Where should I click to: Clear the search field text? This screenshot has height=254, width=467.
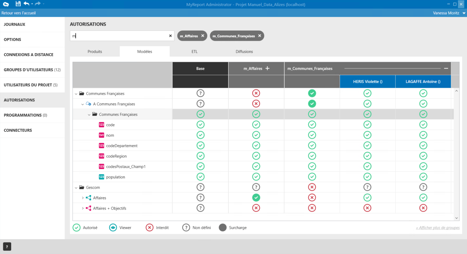[170, 36]
